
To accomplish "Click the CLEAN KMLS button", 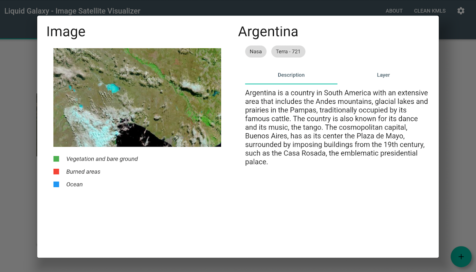I will click(x=430, y=11).
